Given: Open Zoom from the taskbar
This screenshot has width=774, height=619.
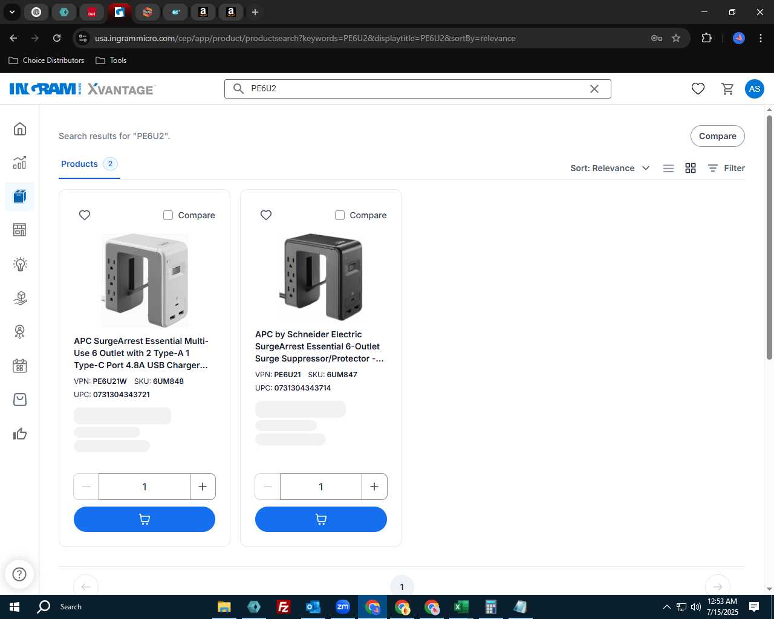Looking at the screenshot, I should pyautogui.click(x=343, y=607).
